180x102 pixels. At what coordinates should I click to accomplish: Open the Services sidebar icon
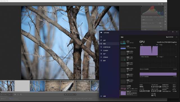click(x=101, y=61)
